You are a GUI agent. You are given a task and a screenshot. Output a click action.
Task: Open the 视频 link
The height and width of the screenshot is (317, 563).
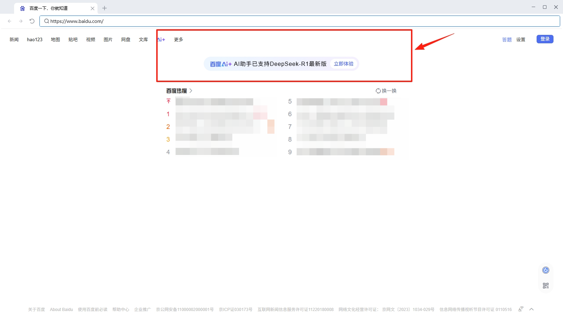91,39
